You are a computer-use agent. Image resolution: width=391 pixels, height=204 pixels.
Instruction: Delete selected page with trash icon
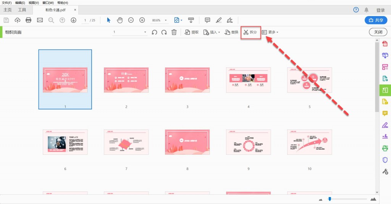tap(174, 32)
